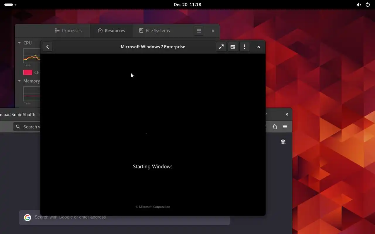The height and width of the screenshot is (234, 375).
Task: Open GNOME Activities overview pill
Action: click(10, 5)
